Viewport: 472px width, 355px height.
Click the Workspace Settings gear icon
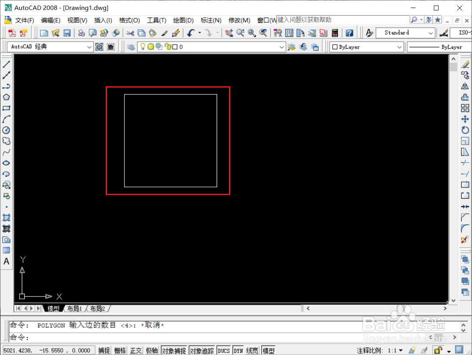99,47
